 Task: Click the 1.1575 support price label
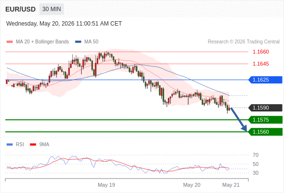coord(265,120)
